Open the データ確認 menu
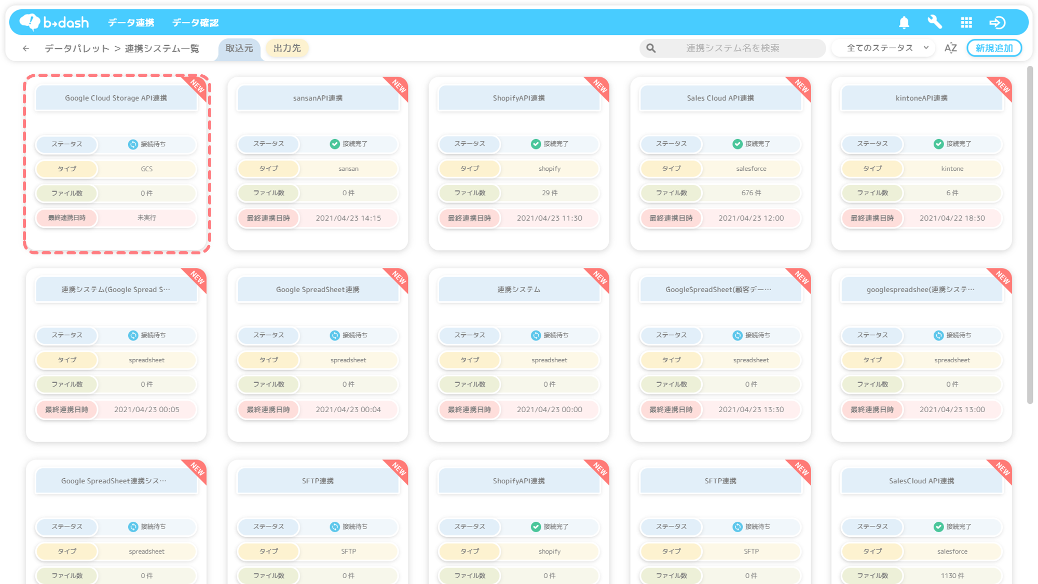The width and height of the screenshot is (1038, 584). (x=195, y=23)
